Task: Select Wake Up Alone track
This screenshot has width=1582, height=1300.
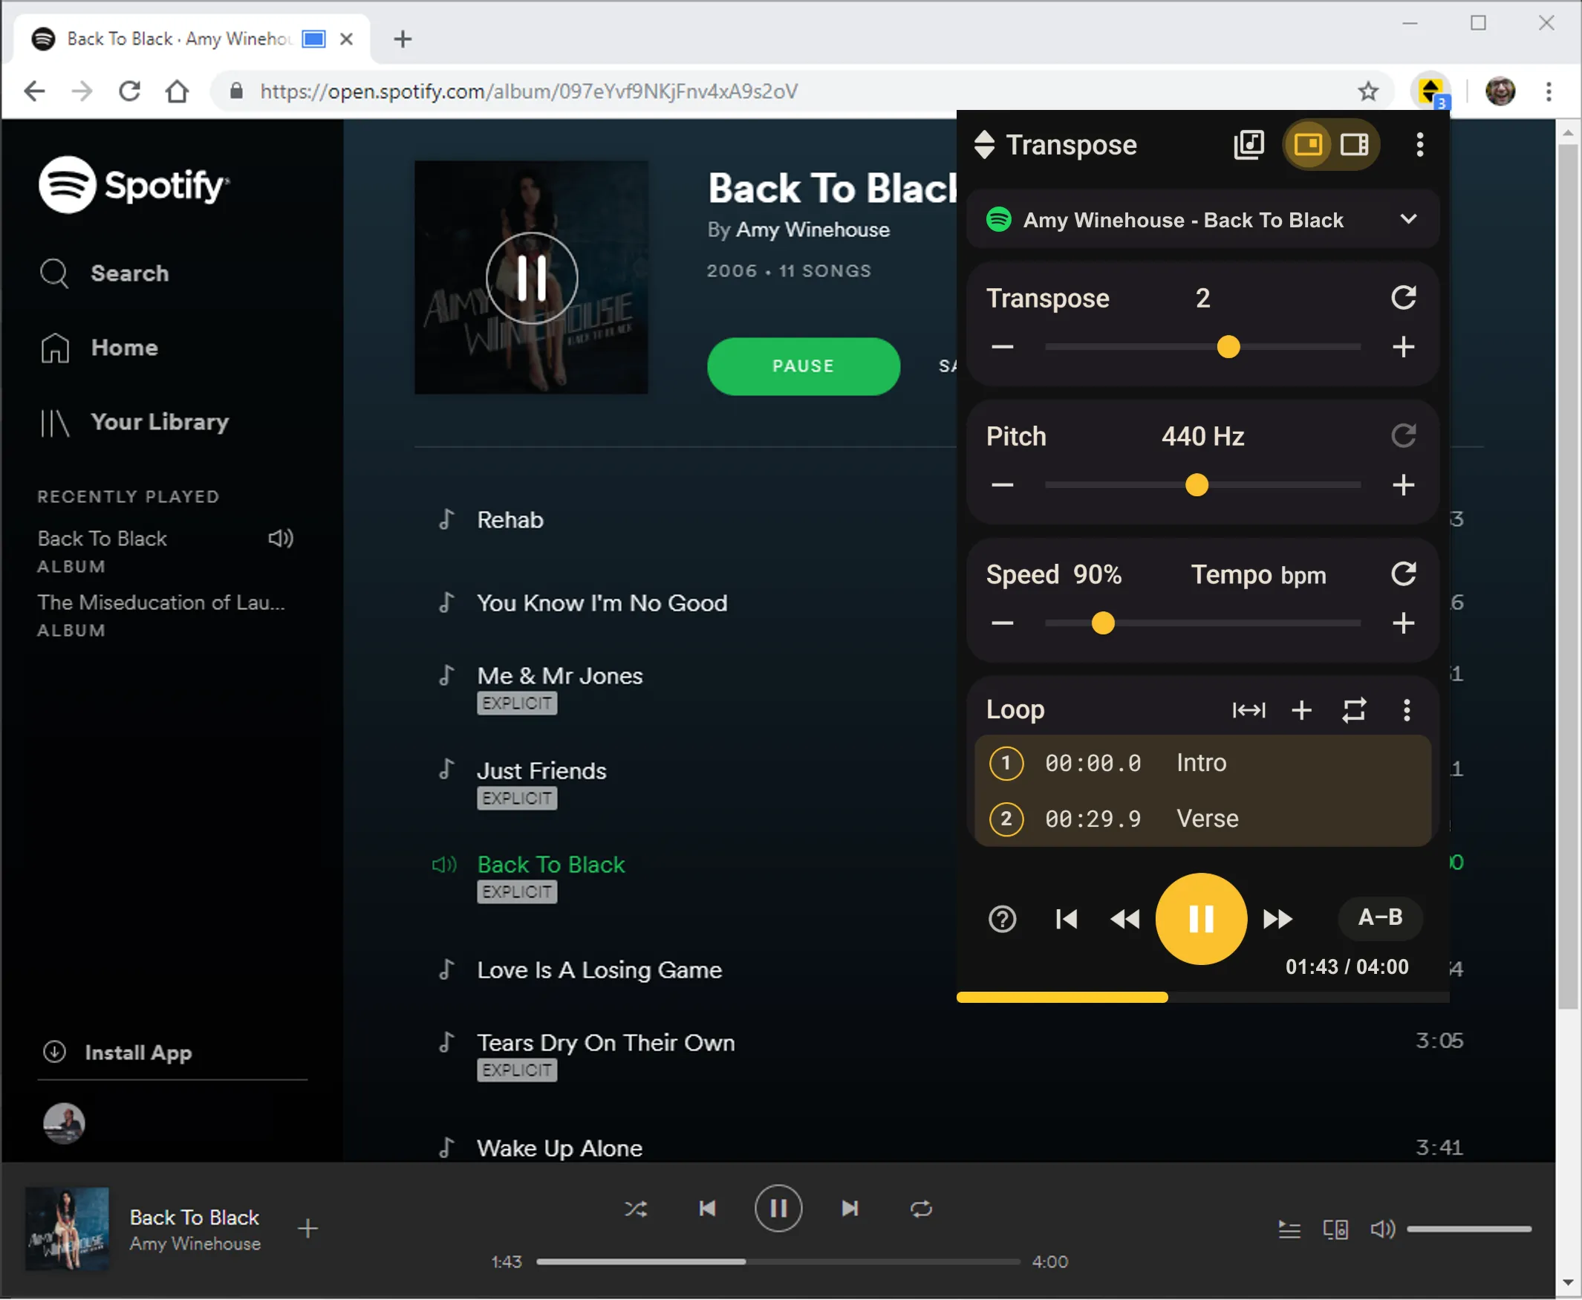Action: (560, 1148)
